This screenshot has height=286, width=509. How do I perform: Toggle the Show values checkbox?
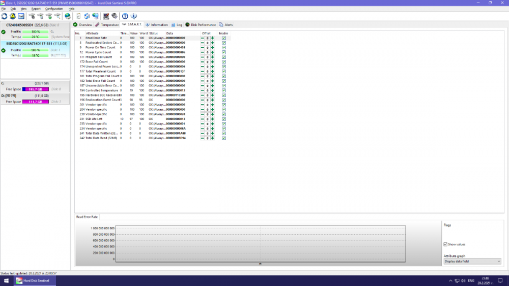[x=446, y=244]
